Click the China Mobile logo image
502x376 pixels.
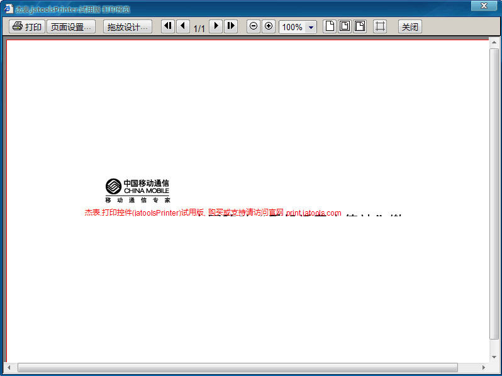click(138, 191)
